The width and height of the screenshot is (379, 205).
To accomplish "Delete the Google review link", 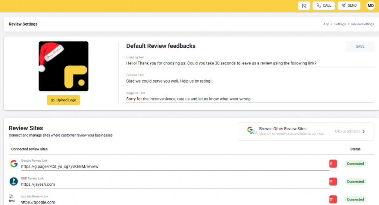I will 333,164.
